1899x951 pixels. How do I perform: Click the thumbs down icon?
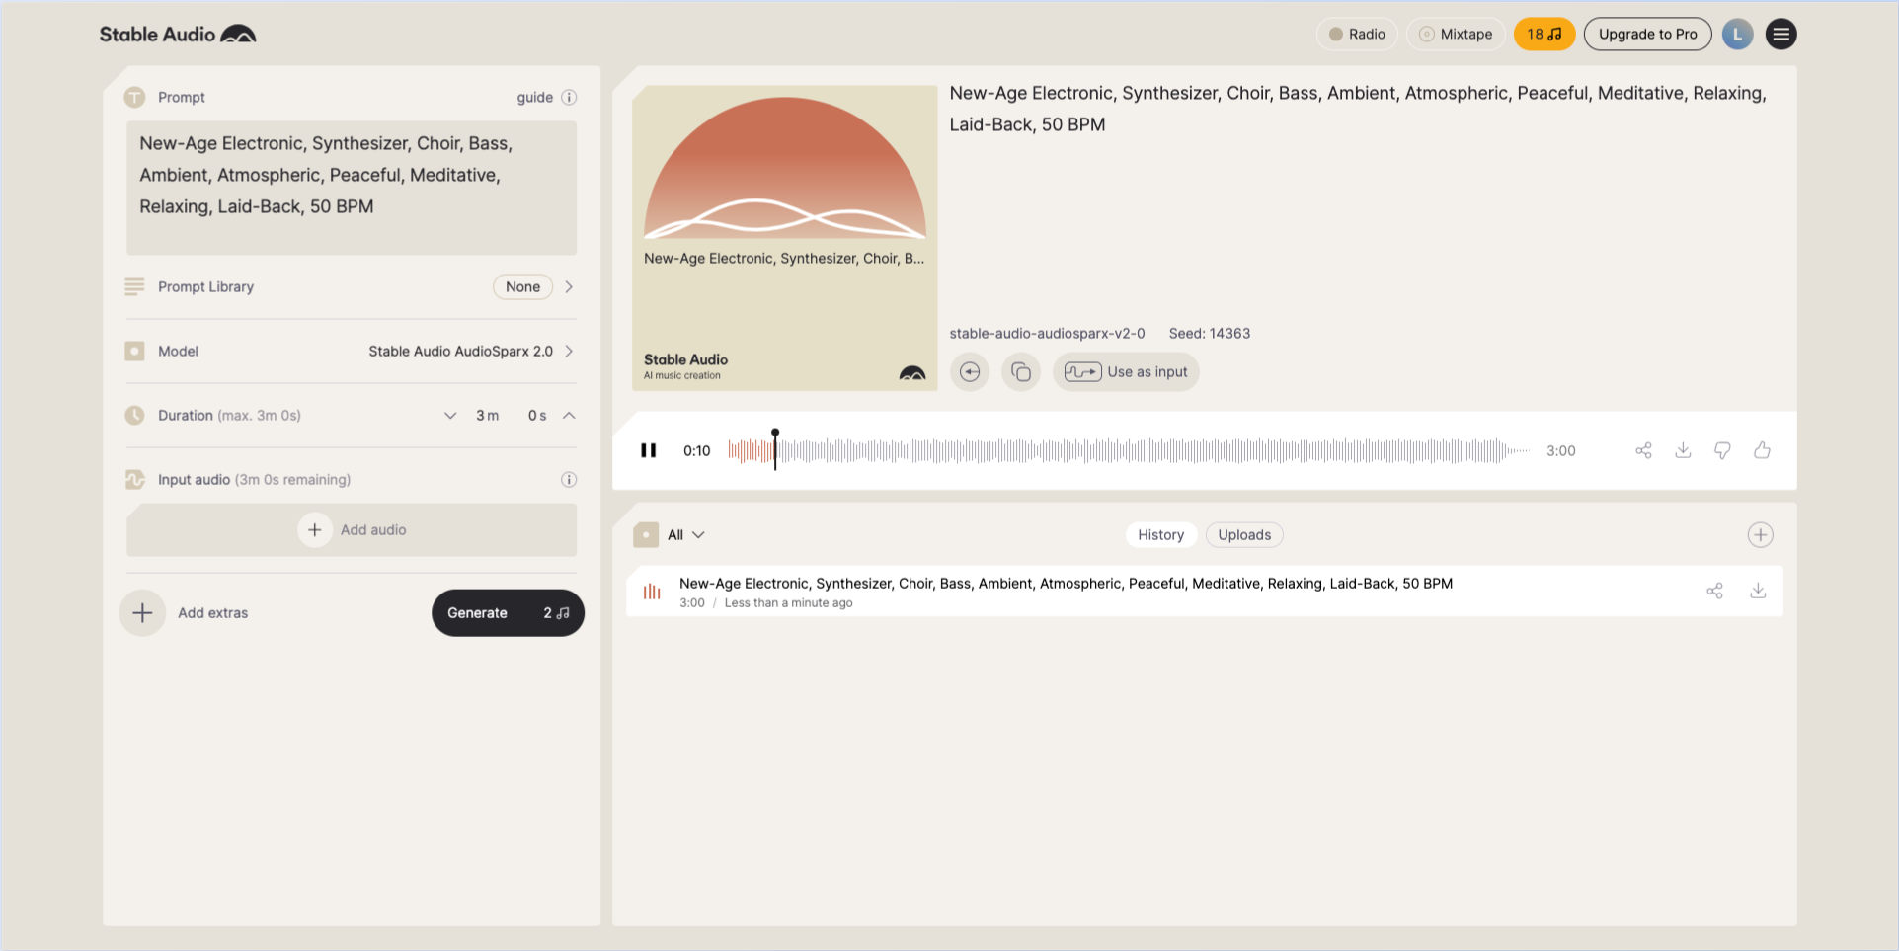[1722, 450]
